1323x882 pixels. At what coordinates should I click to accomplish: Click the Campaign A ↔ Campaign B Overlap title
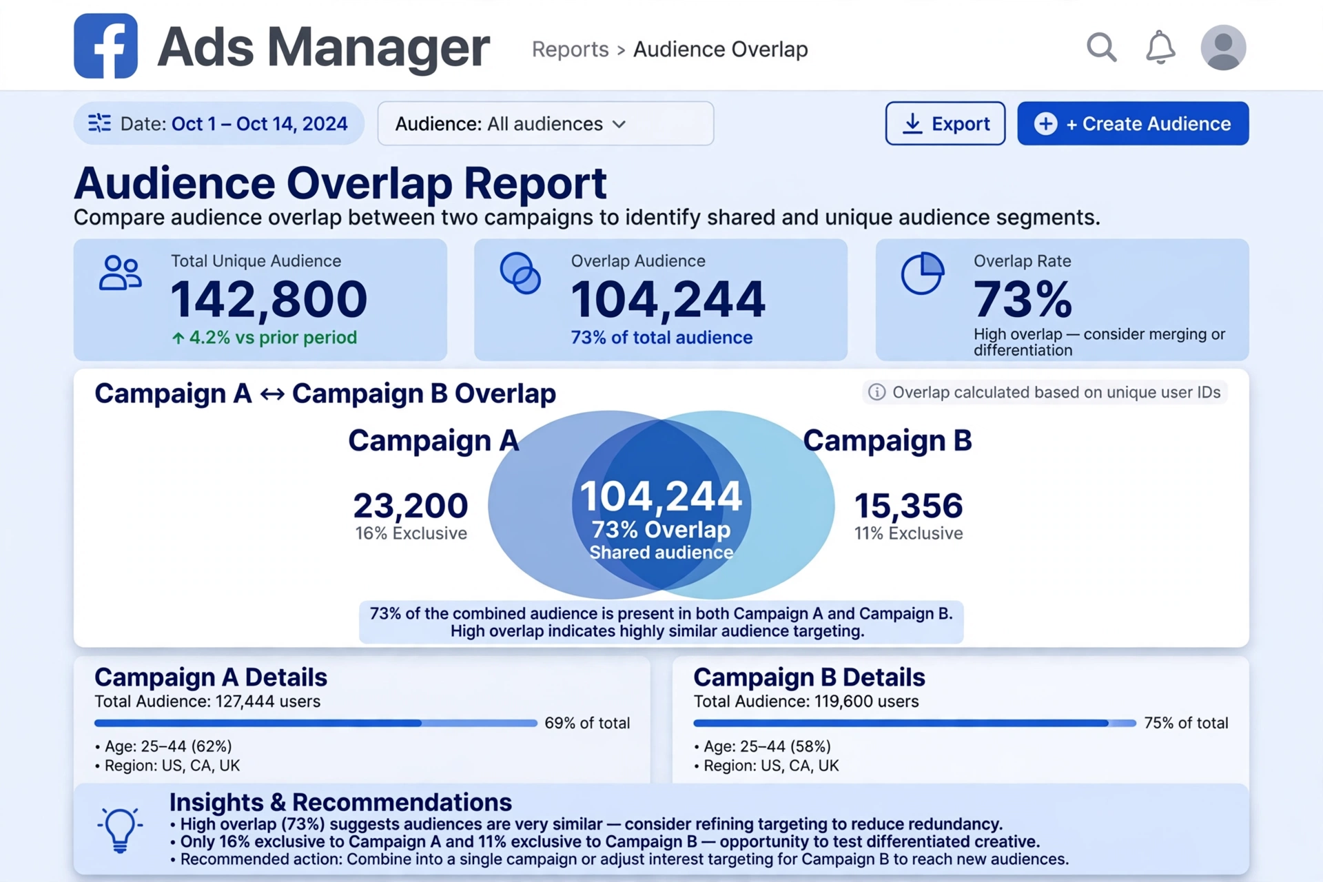325,393
